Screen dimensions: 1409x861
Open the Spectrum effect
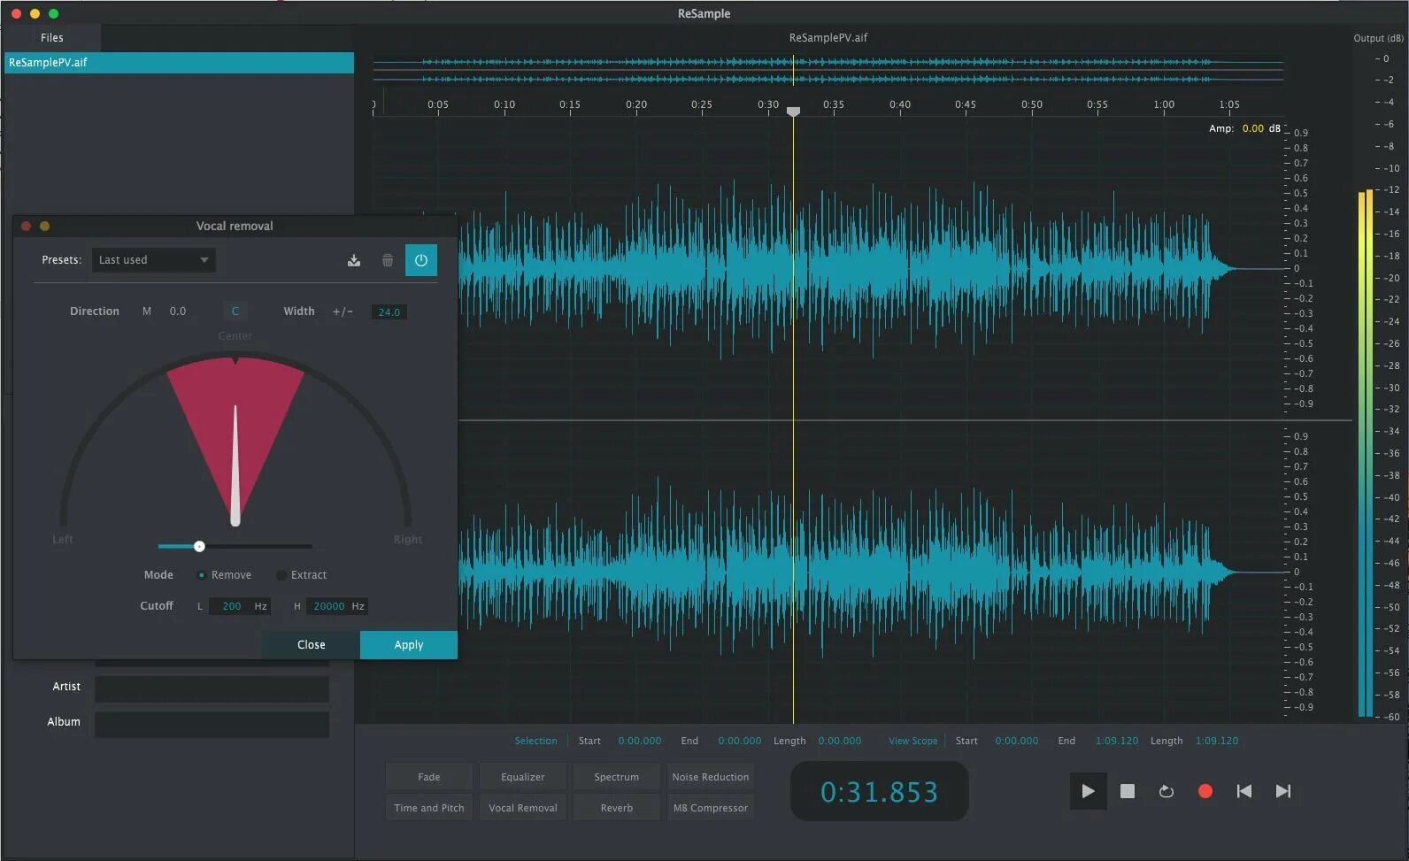click(x=617, y=777)
